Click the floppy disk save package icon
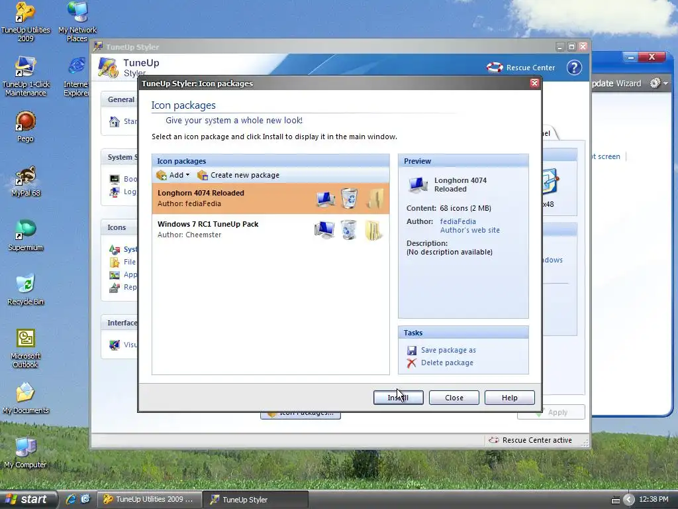Screen dimensions: 678x509 click(x=412, y=350)
